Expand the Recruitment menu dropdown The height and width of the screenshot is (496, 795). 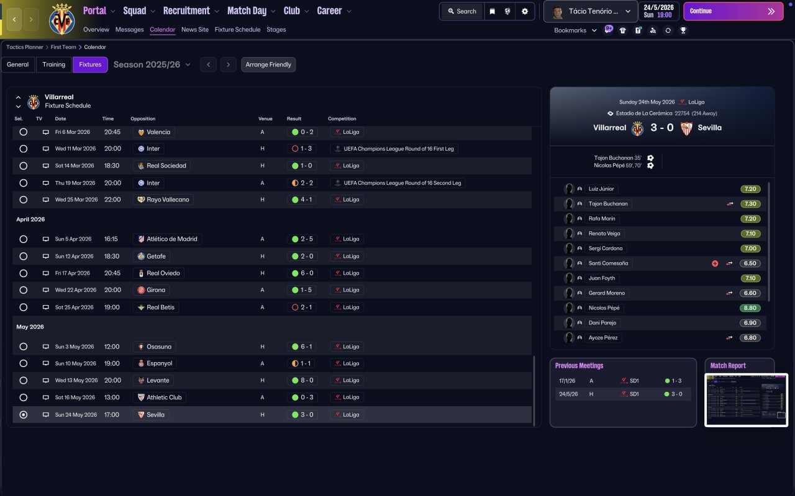[216, 11]
